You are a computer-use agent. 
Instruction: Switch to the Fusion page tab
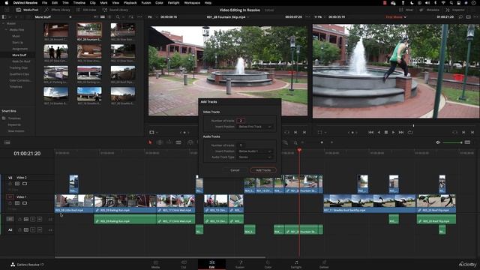[240, 265]
